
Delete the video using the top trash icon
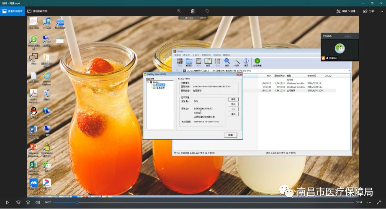pyautogui.click(x=193, y=11)
